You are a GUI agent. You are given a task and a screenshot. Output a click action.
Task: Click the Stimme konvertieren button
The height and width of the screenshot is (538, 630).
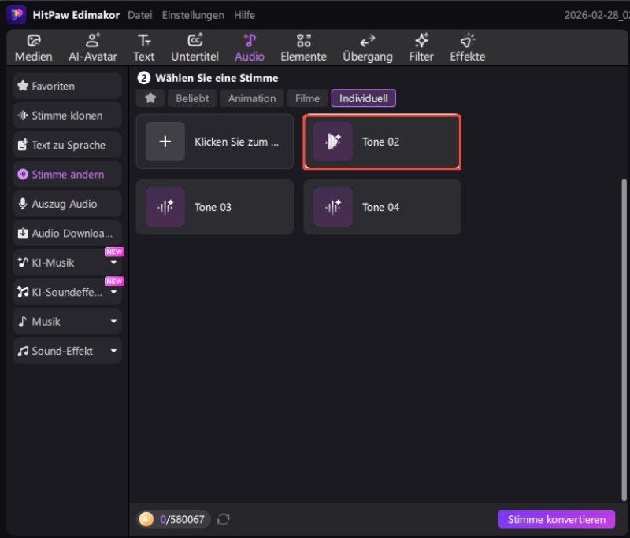tap(556, 519)
